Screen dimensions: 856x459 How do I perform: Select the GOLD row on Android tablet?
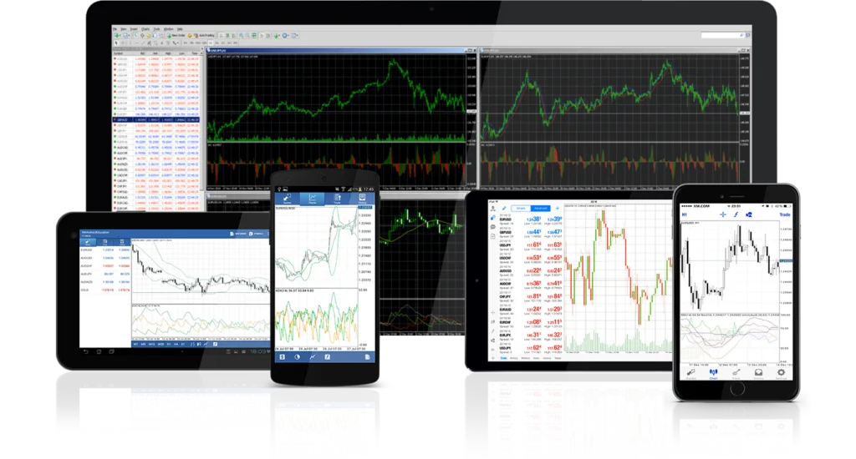point(105,290)
